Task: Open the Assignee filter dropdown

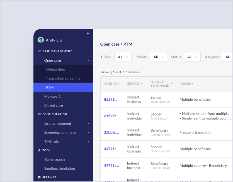Action: 227,57
